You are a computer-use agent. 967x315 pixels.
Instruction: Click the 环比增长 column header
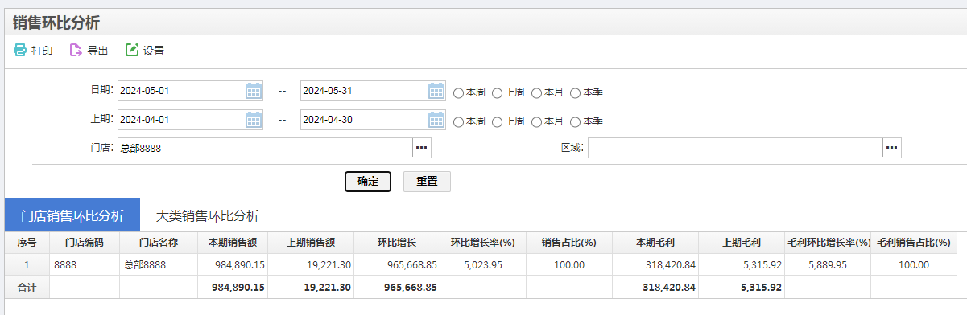pyautogui.click(x=396, y=243)
